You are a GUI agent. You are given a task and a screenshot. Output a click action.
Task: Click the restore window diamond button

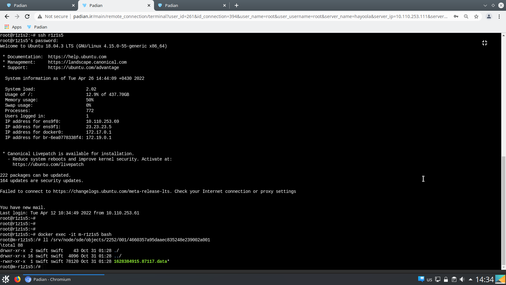pos(493,5)
